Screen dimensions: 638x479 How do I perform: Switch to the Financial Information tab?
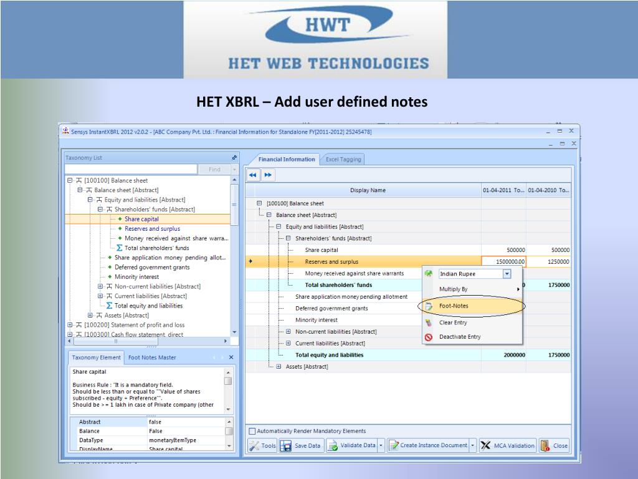(x=287, y=159)
